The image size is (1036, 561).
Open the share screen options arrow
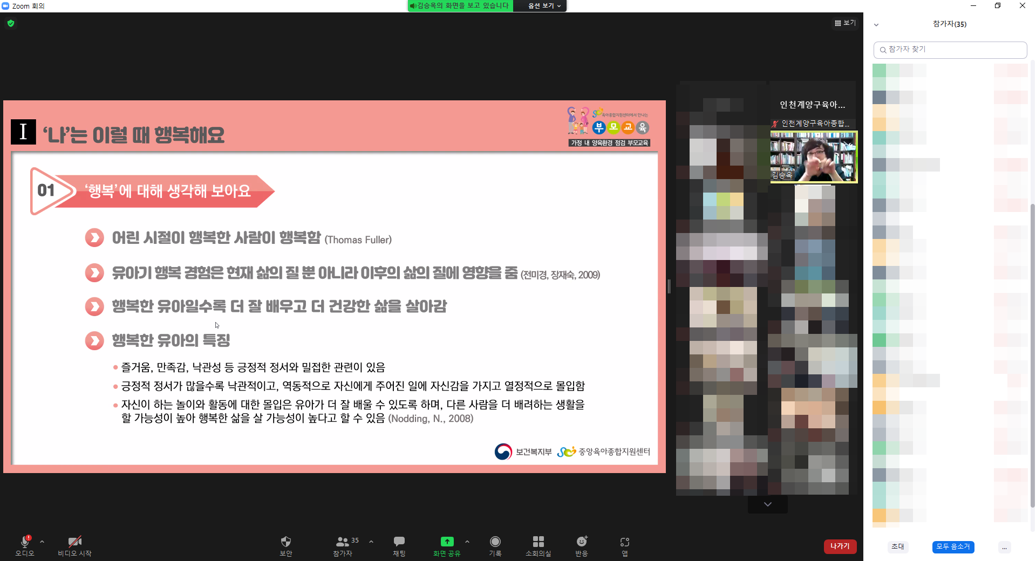click(467, 542)
